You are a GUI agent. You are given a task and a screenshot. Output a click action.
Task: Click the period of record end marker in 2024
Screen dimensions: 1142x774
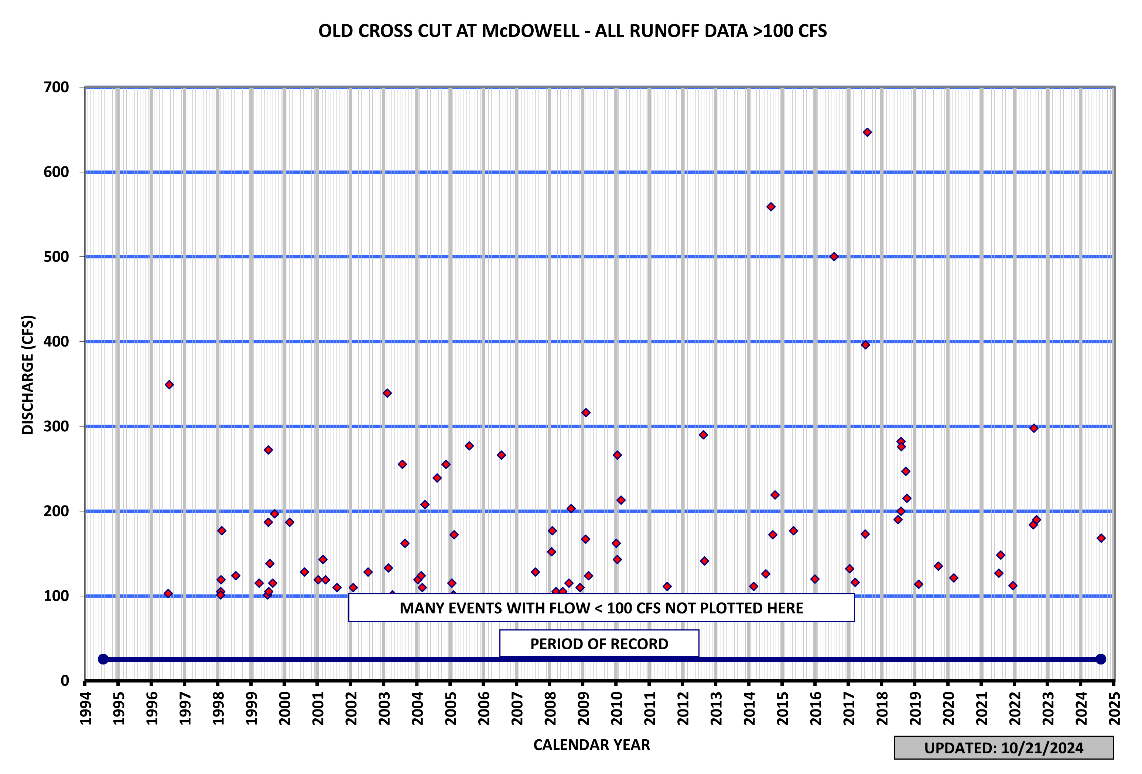point(1101,659)
